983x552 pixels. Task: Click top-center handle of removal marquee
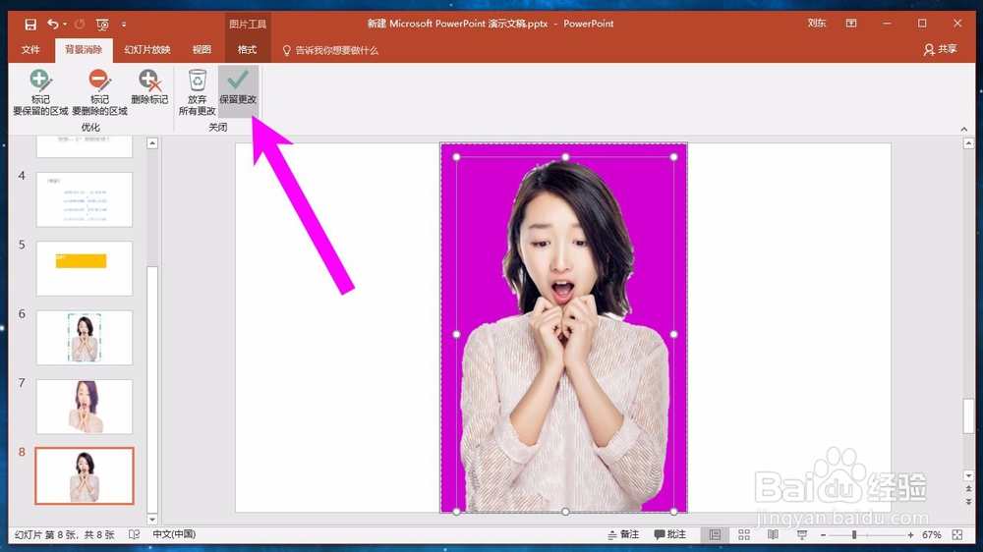coord(565,156)
